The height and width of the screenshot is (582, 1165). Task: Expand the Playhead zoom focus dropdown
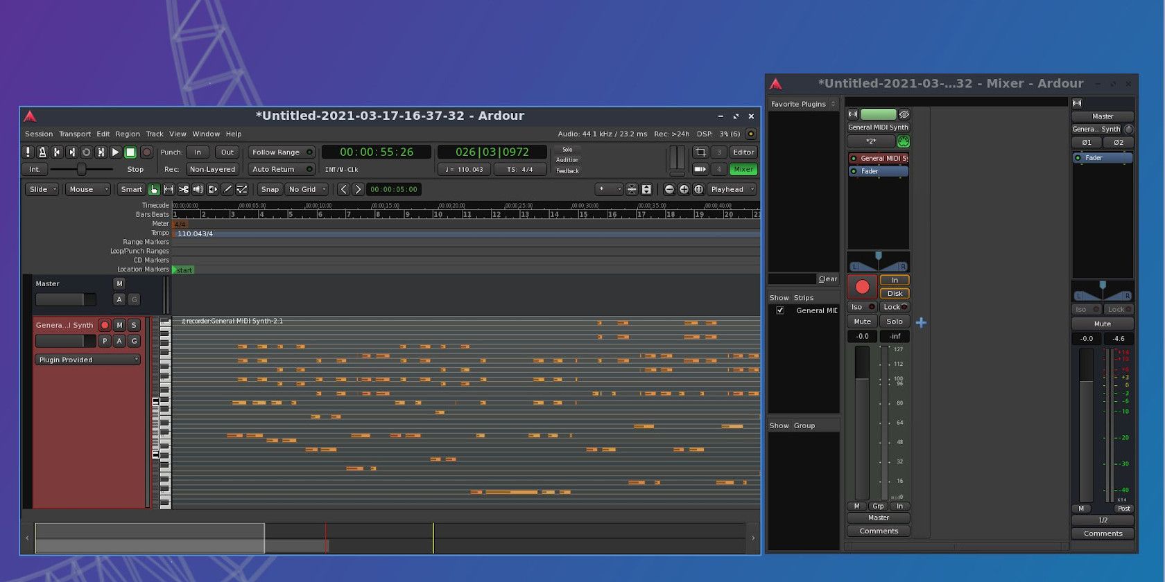[732, 189]
